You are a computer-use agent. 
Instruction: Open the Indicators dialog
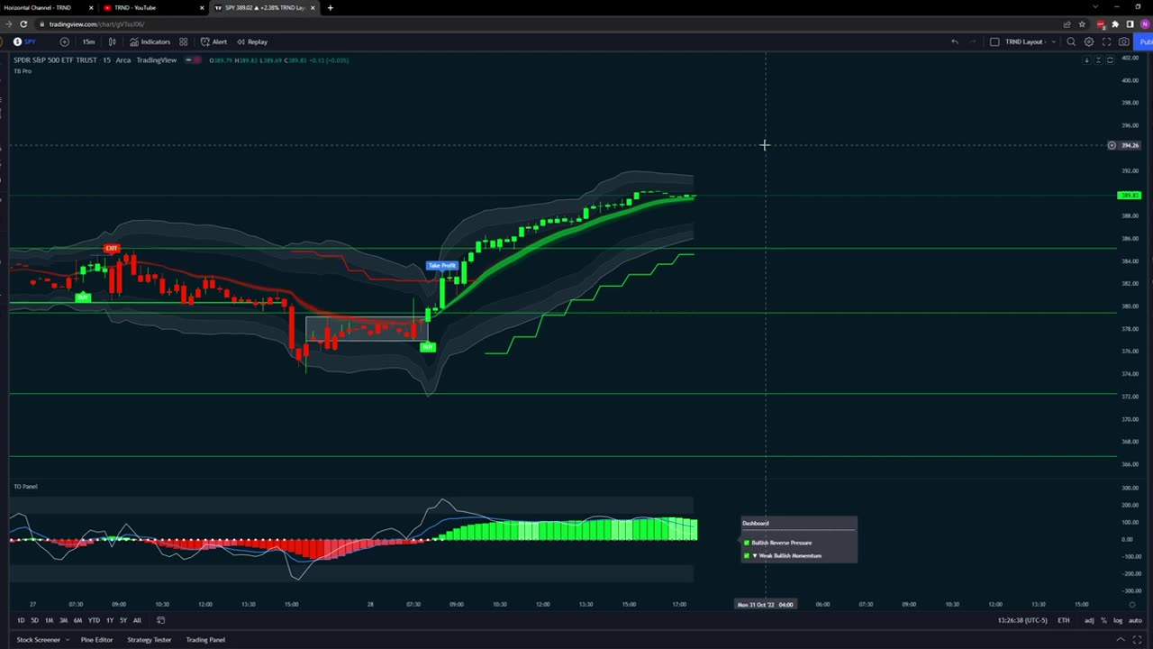pos(150,41)
